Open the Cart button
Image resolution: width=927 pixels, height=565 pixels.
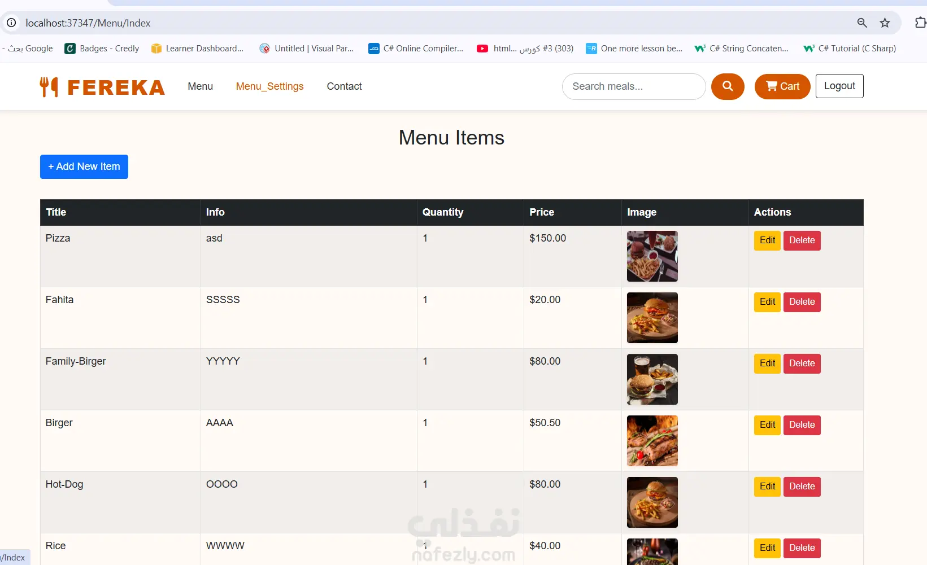[782, 86]
